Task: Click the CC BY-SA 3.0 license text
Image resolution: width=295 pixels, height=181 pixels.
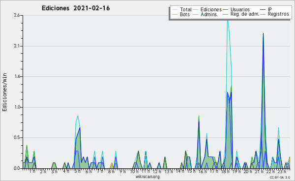Action: point(280,177)
